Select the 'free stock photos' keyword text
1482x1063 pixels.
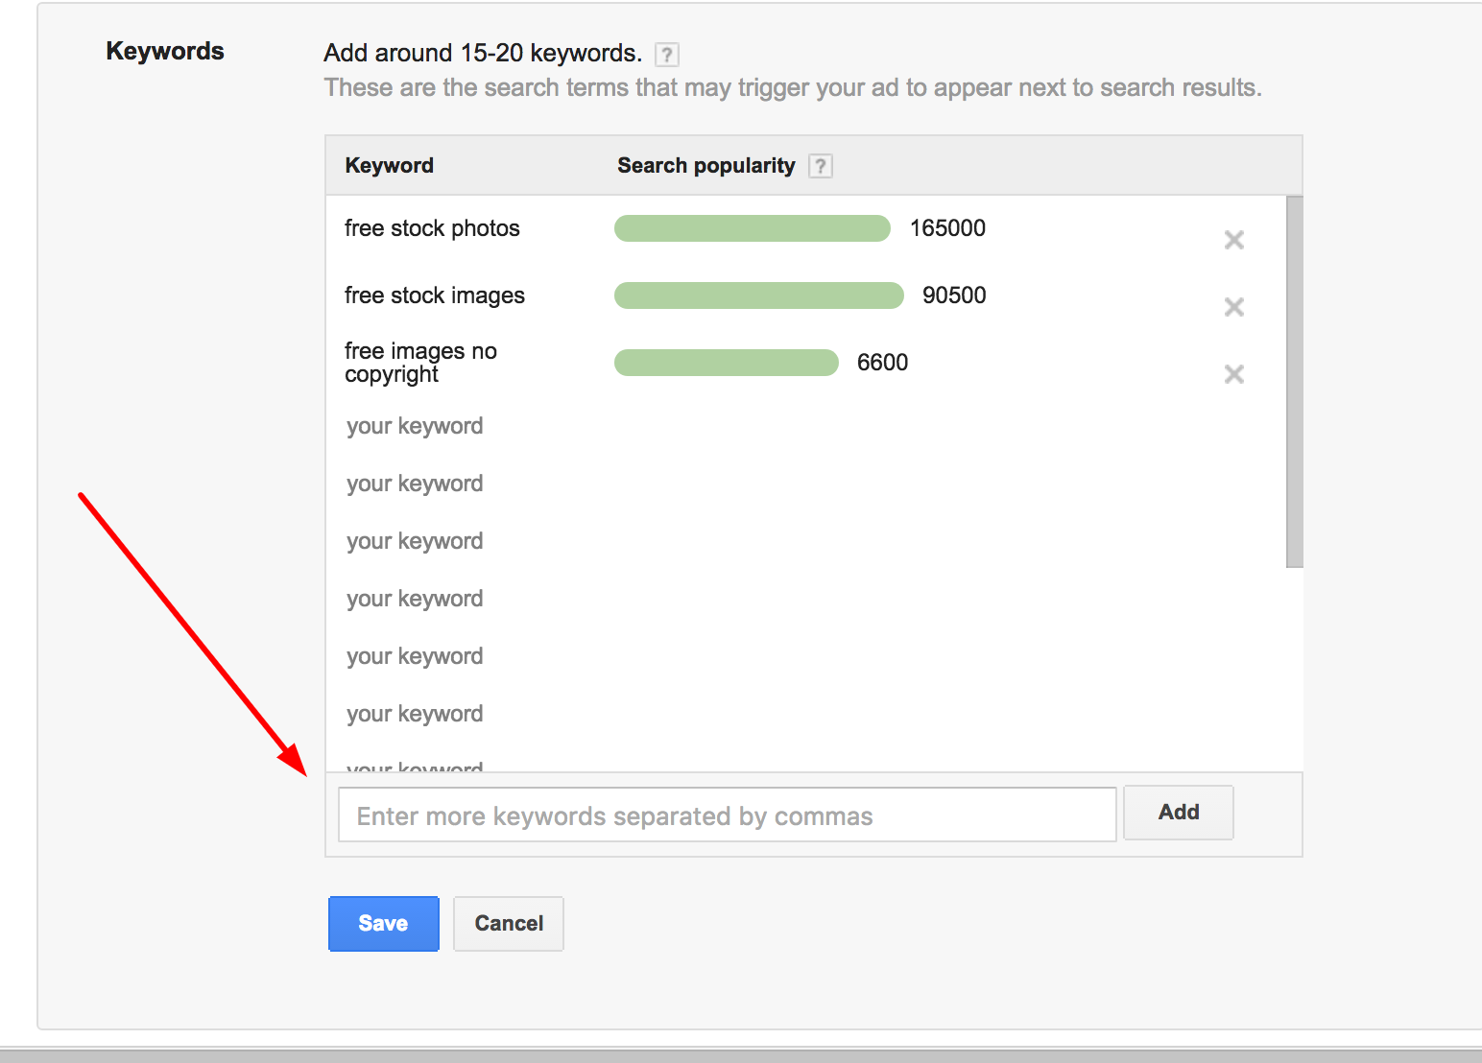[432, 228]
